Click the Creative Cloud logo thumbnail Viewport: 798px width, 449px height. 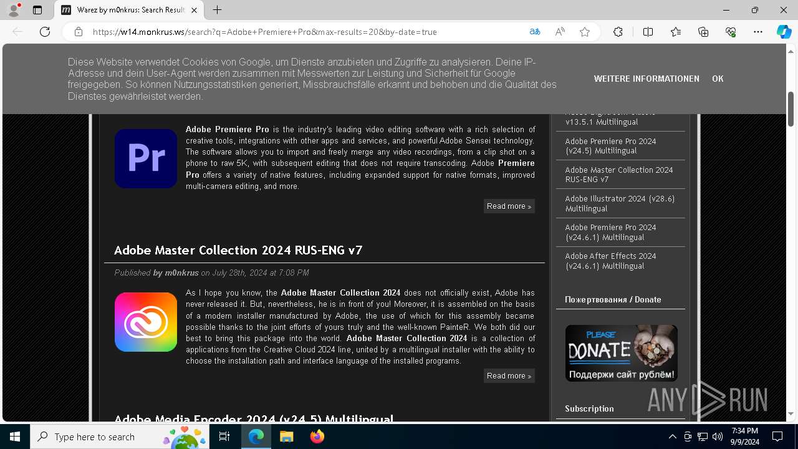point(146,322)
